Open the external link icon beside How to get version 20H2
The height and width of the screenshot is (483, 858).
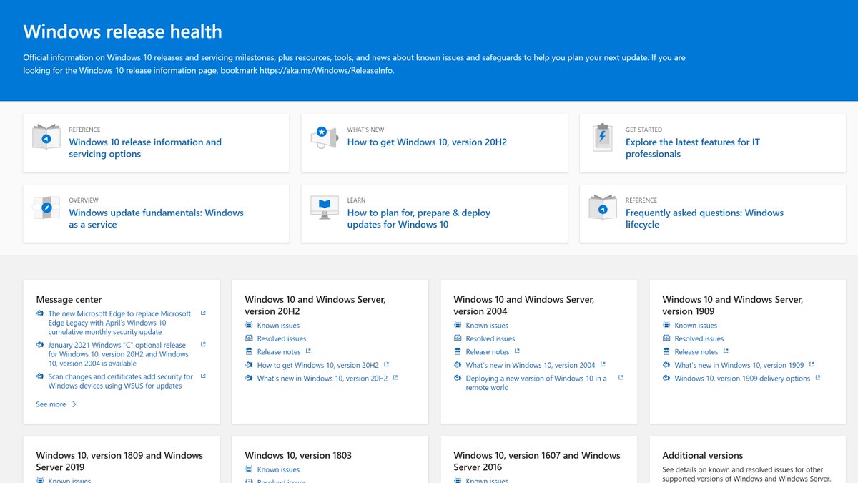(x=386, y=364)
